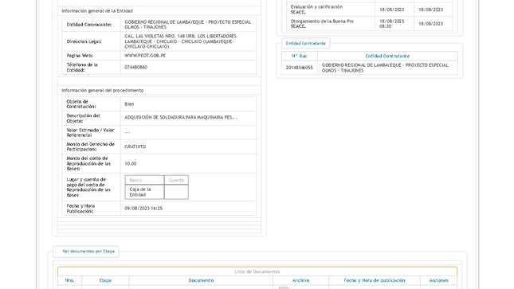Viewport: 514px width, 289px height.
Task: Click the RUC number 20148346055
Action: [x=300, y=68]
